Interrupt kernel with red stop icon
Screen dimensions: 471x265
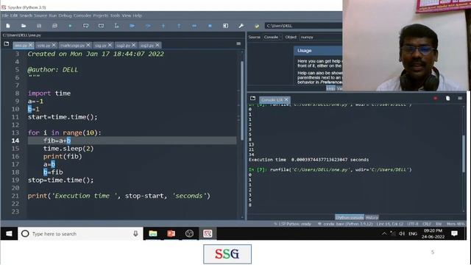click(x=435, y=98)
